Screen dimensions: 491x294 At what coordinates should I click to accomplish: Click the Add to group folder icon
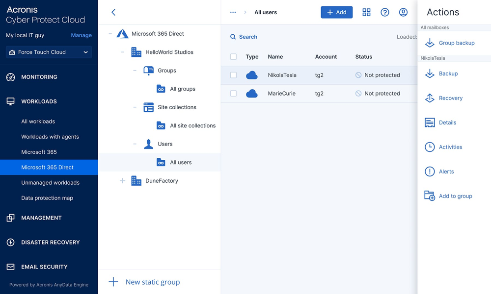430,196
